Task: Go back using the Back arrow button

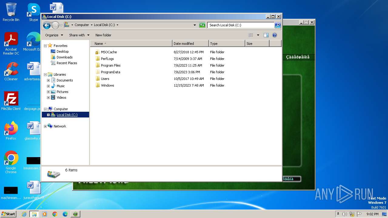Action: coord(47,25)
